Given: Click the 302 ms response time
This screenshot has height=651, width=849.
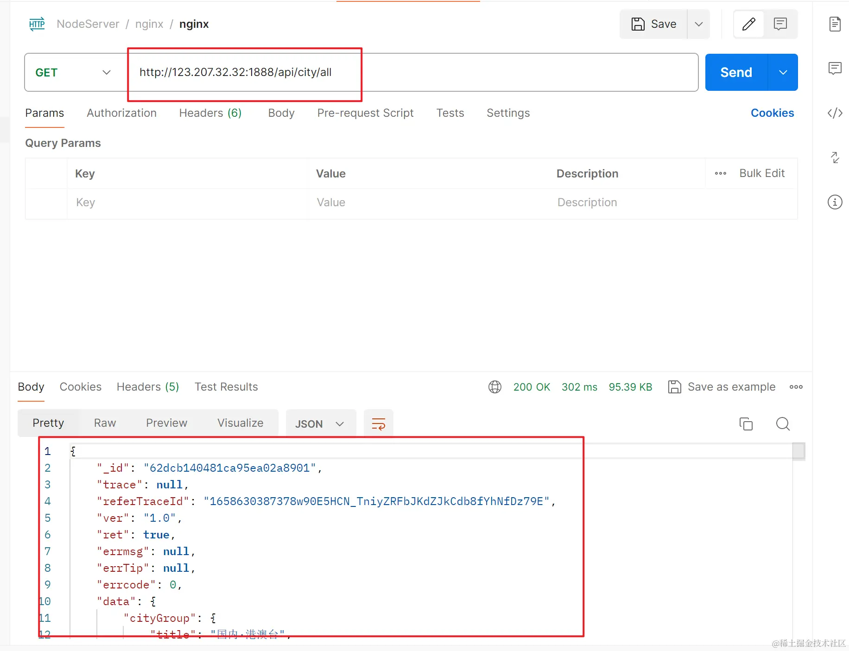Looking at the screenshot, I should (x=579, y=387).
